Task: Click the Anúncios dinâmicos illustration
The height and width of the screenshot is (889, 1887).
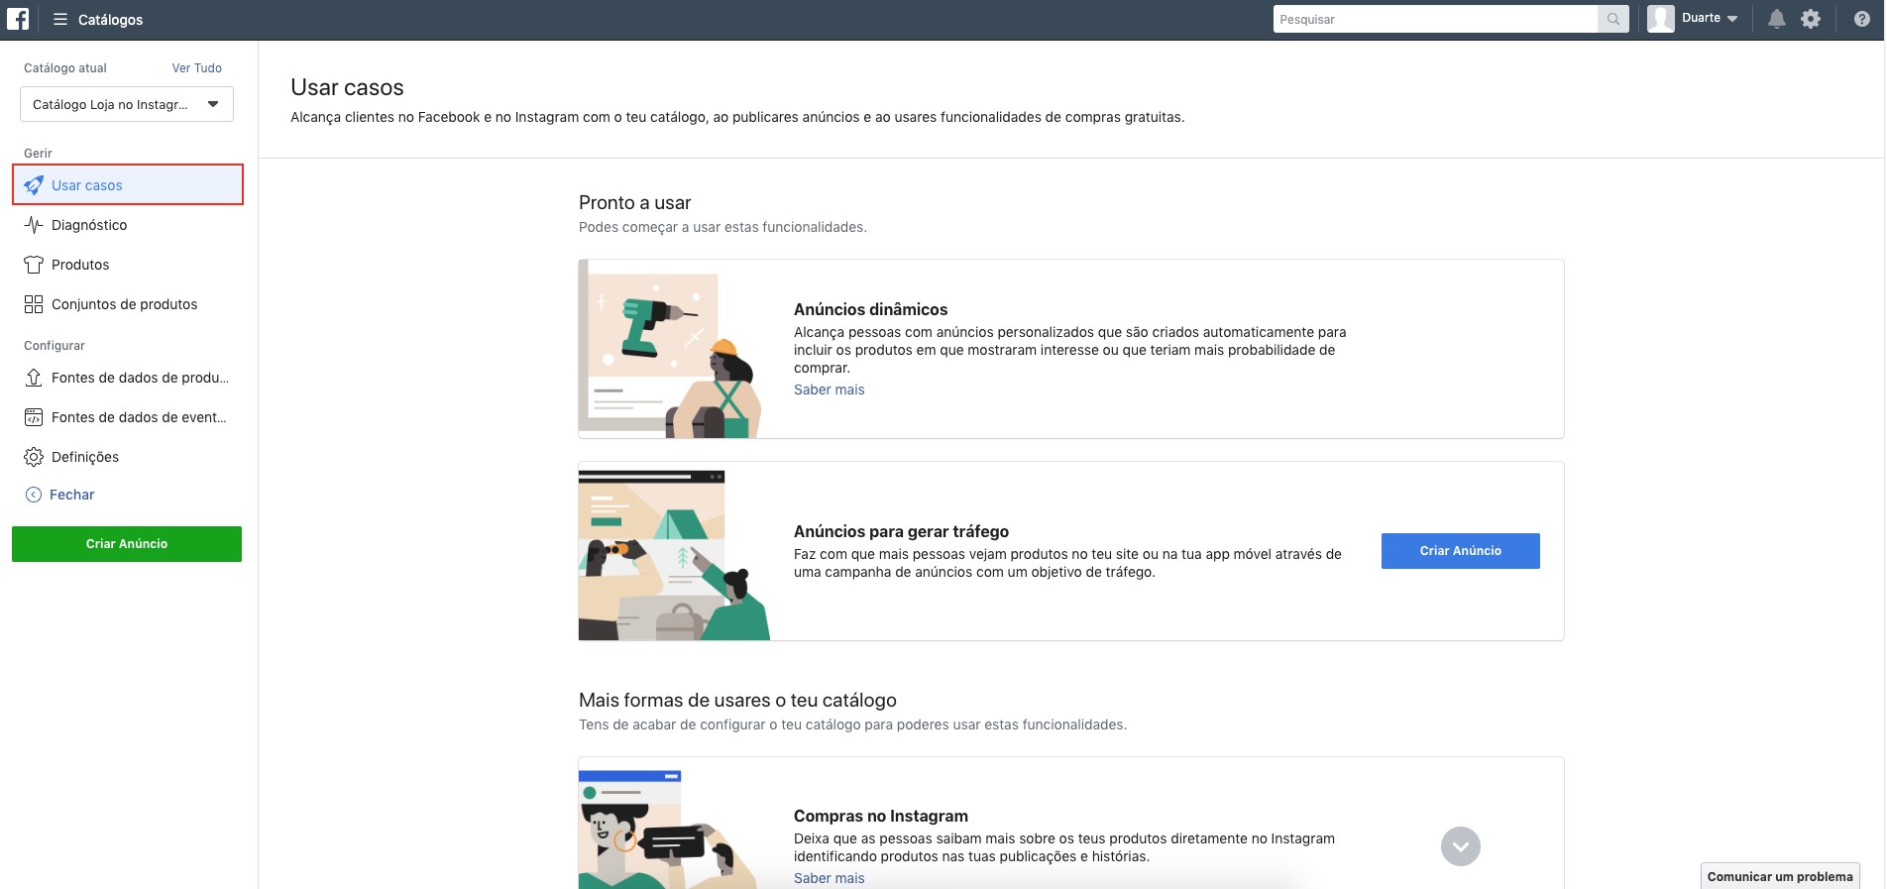Action: [670, 349]
